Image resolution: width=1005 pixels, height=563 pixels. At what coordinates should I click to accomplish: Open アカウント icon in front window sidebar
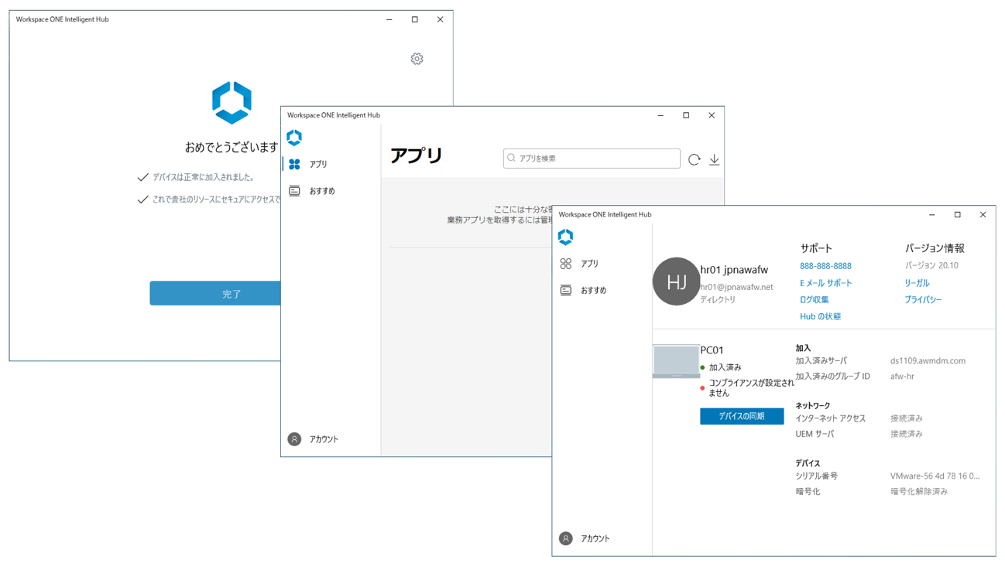point(566,538)
